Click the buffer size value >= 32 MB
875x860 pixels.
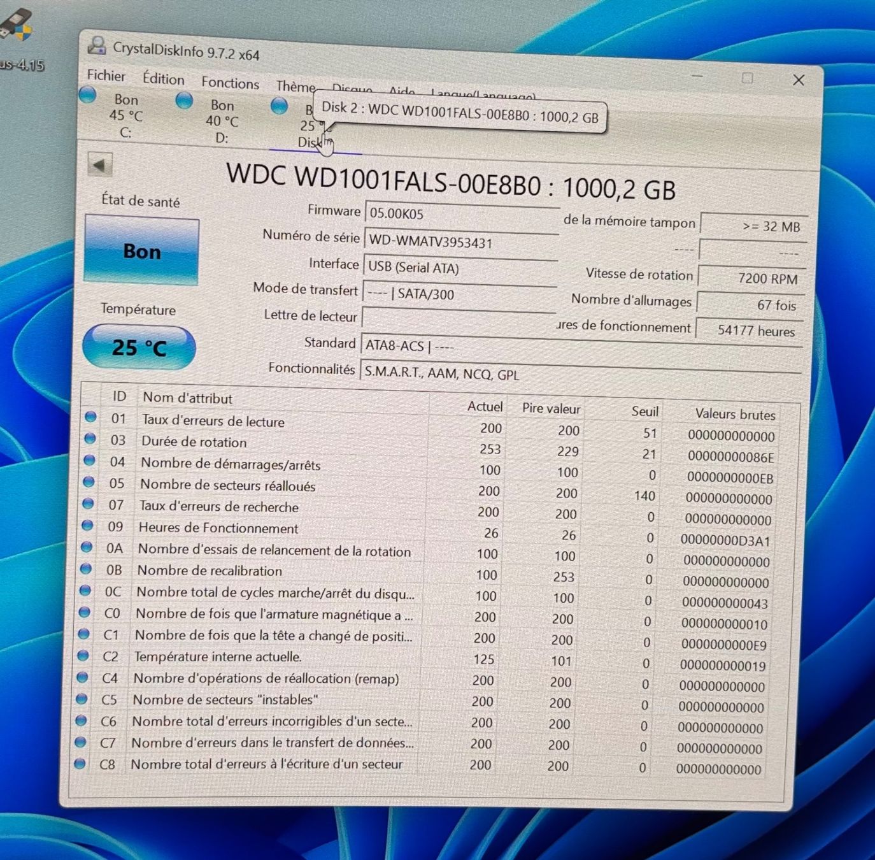tap(753, 226)
